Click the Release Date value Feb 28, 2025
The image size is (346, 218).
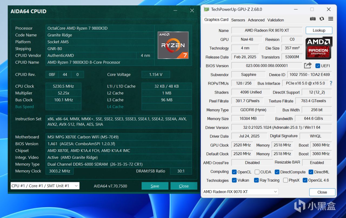[245, 57]
